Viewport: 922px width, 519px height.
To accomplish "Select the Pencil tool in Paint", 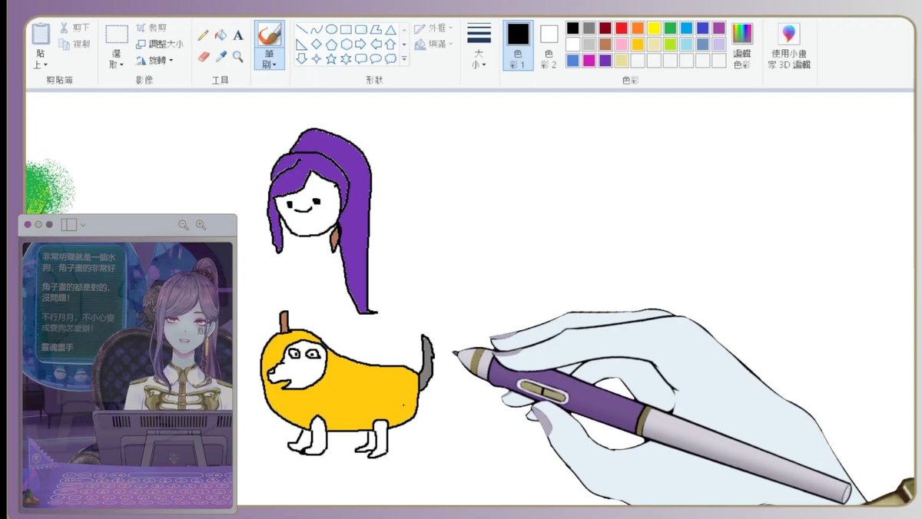I will [x=203, y=35].
